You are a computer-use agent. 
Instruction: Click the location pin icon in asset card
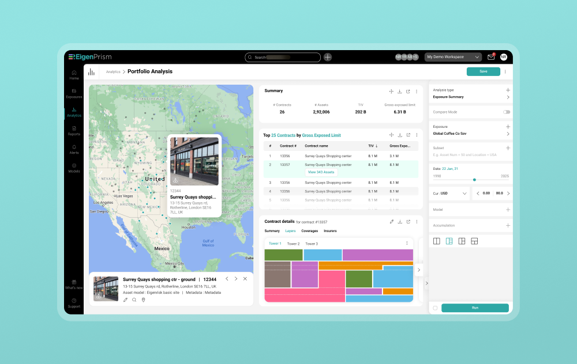(x=143, y=299)
